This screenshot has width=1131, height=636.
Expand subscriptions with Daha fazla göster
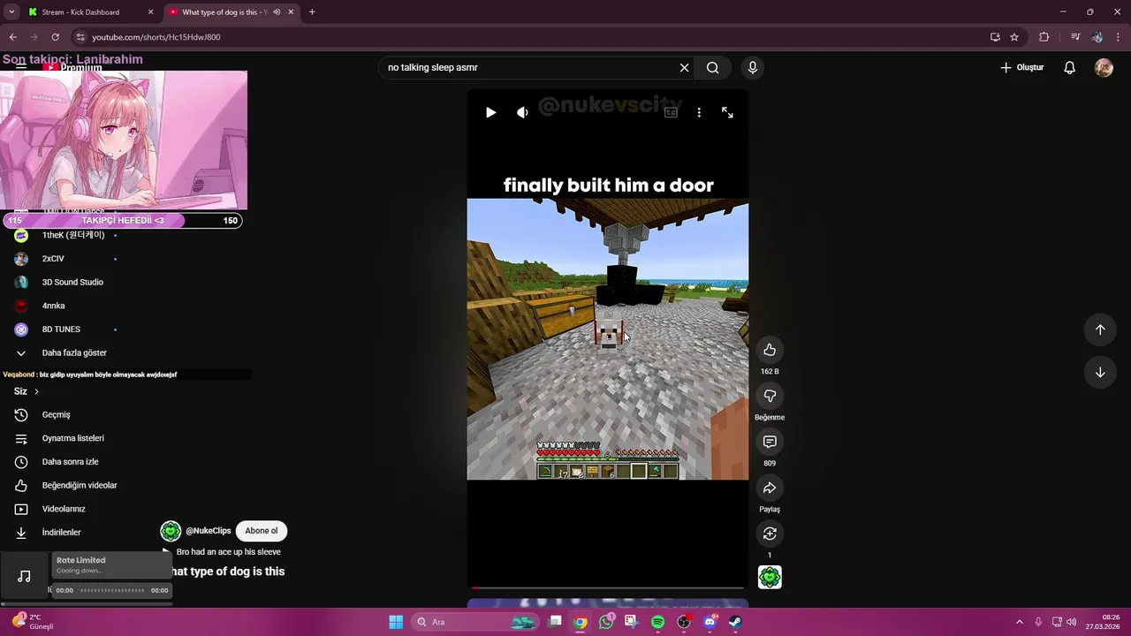[74, 352]
